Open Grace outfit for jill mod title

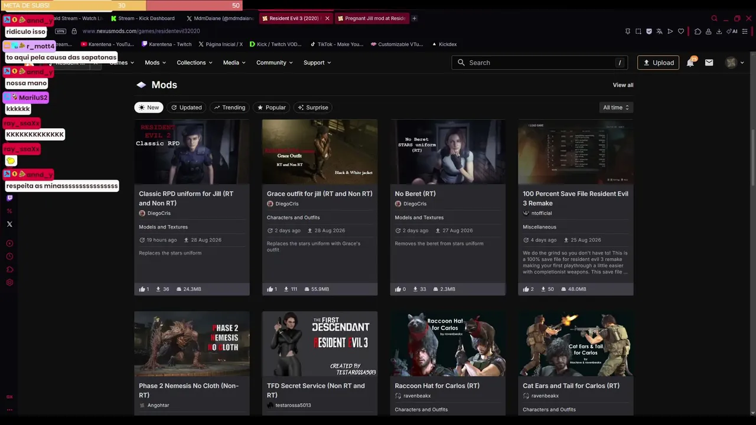[x=320, y=194]
